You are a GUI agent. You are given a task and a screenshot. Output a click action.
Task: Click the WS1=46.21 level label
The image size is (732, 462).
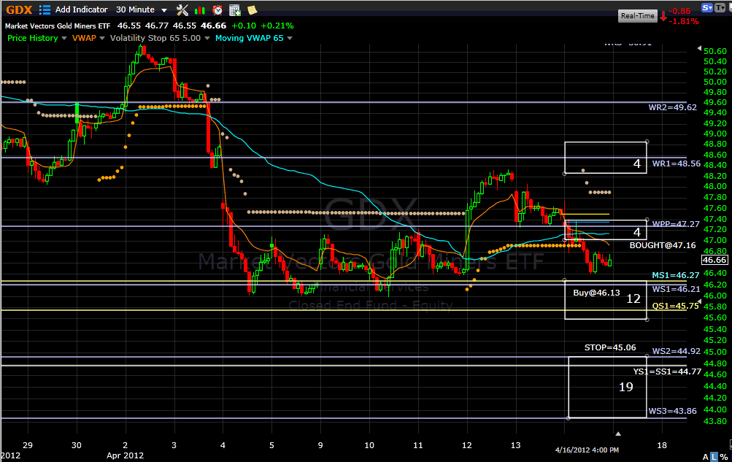coord(676,289)
